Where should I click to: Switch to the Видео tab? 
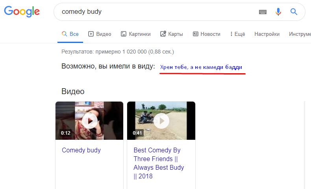coord(100,34)
